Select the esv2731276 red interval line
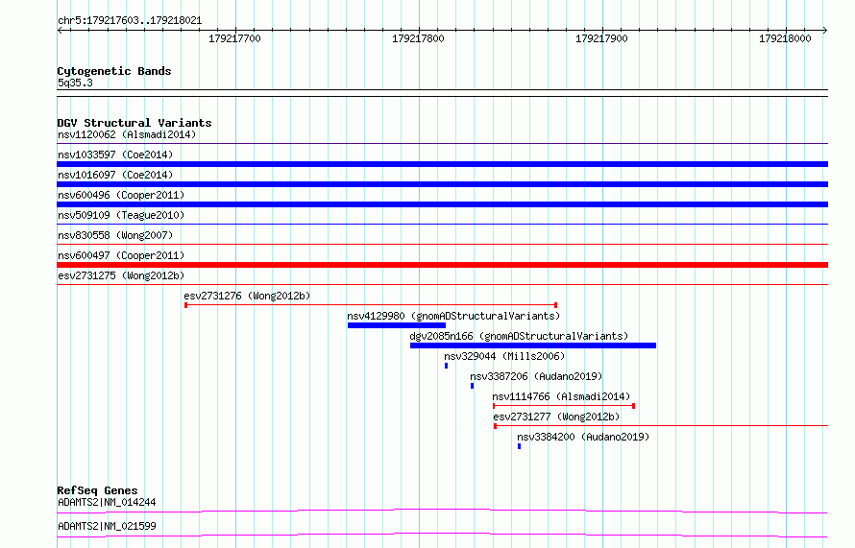This screenshot has width=855, height=548. (x=371, y=305)
